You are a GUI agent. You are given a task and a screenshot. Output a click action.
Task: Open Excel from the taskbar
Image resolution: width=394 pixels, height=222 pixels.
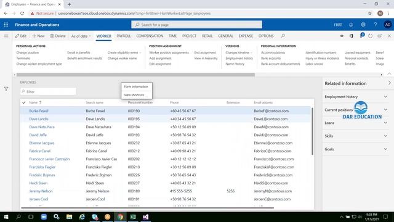coord(133,216)
